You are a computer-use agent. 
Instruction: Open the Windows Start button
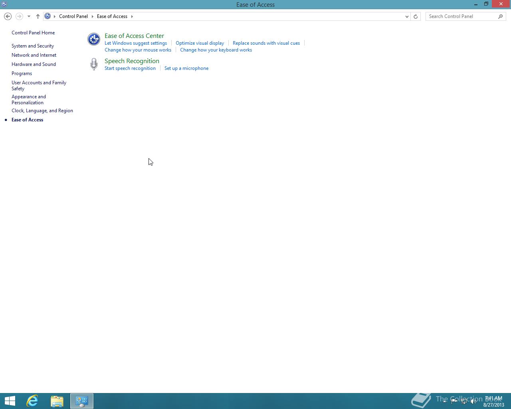10,401
